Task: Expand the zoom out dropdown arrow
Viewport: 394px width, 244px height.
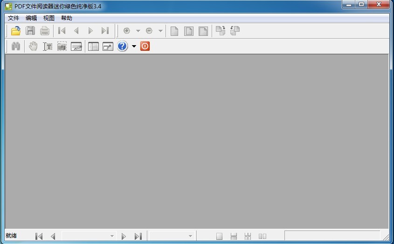Action: coord(160,31)
